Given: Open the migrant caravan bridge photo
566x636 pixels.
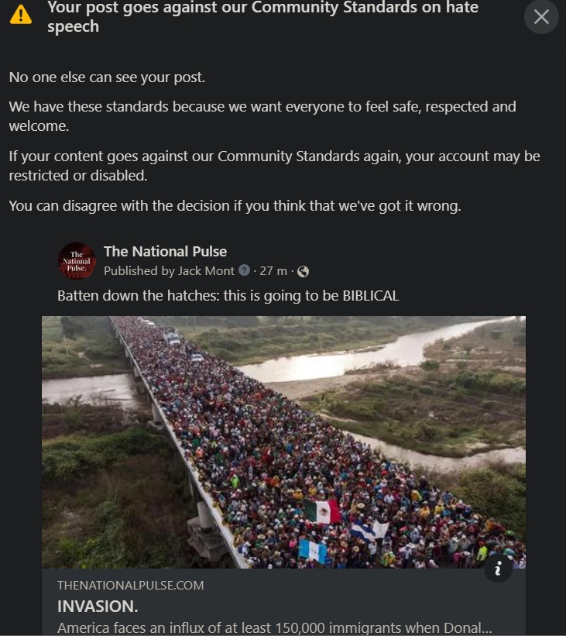Looking at the screenshot, I should [x=283, y=442].
